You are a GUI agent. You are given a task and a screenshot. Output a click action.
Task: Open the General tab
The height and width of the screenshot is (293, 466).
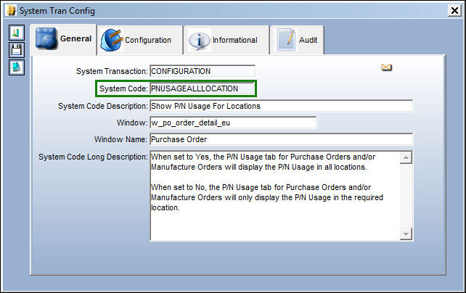(64, 39)
